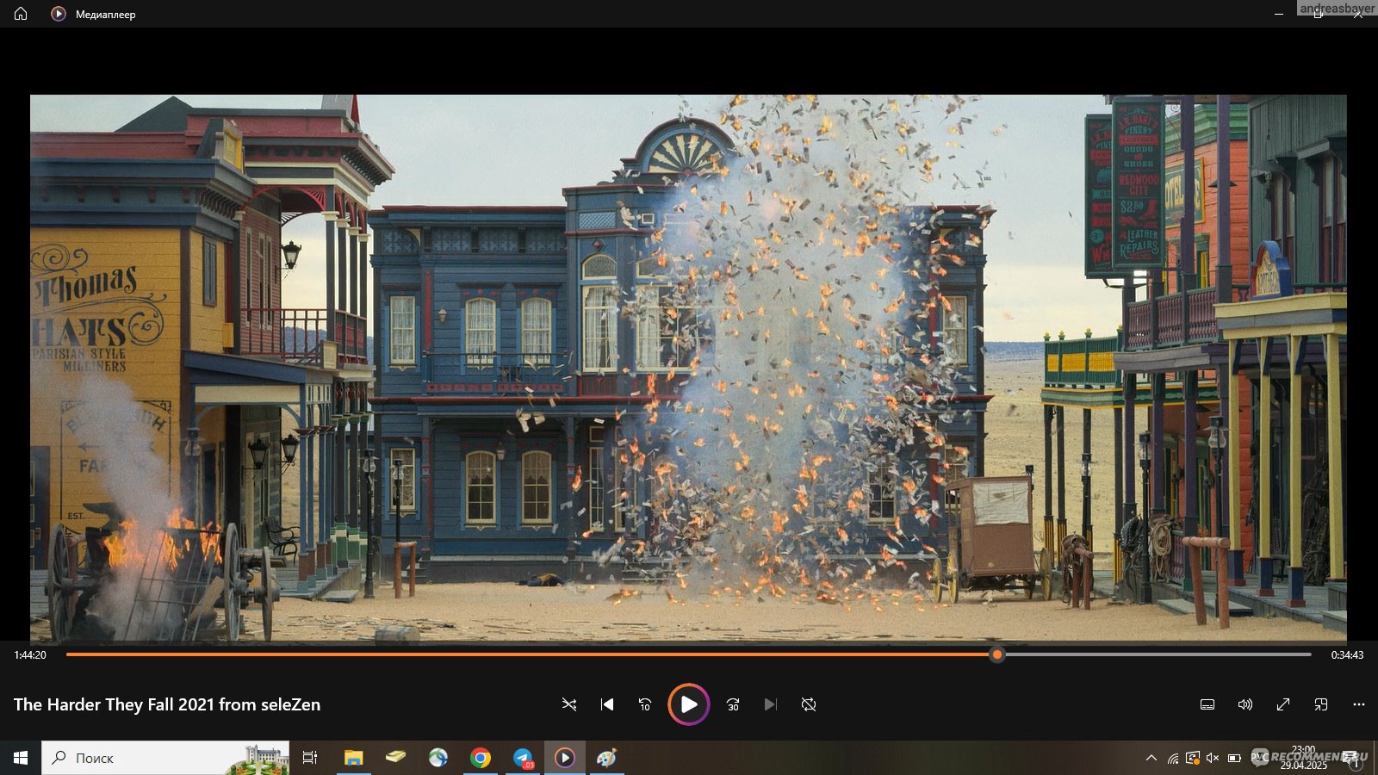1378x775 pixels.
Task: Click the Поиск taskbar search box
Action: pos(165,758)
